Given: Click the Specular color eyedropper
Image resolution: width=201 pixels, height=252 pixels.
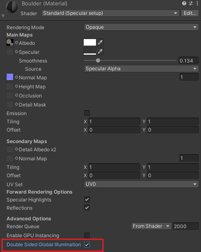Looking at the screenshot, I should pos(100,51).
